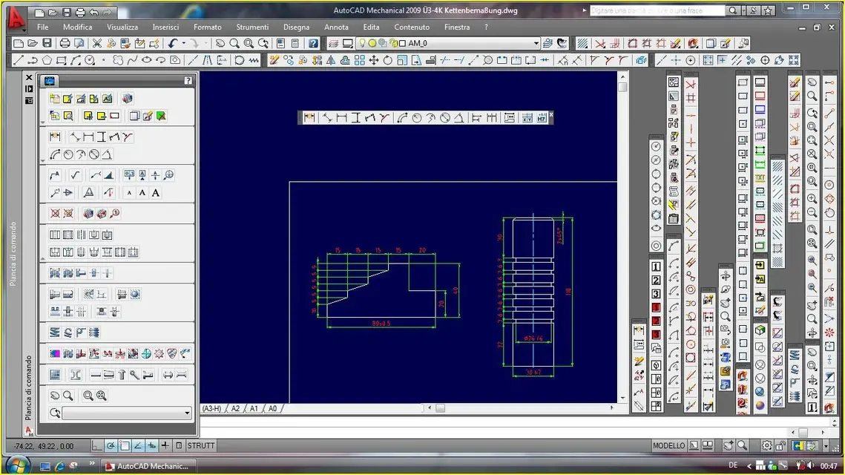The image size is (845, 475).
Task: Click the layer color square swatch
Action: pos(402,43)
